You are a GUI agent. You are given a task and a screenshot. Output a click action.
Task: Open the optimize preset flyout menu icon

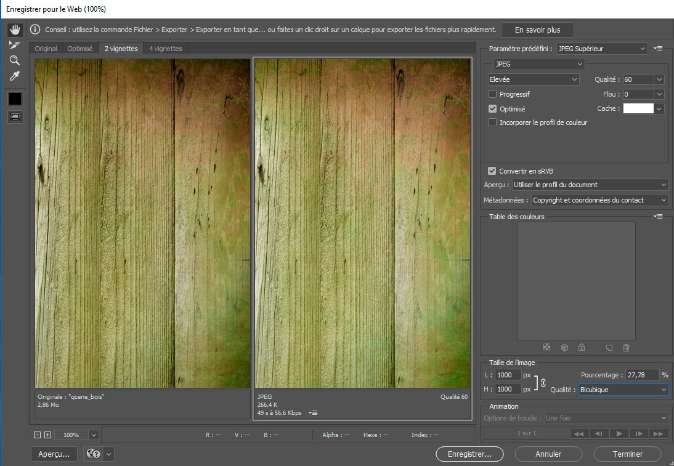pyautogui.click(x=658, y=49)
